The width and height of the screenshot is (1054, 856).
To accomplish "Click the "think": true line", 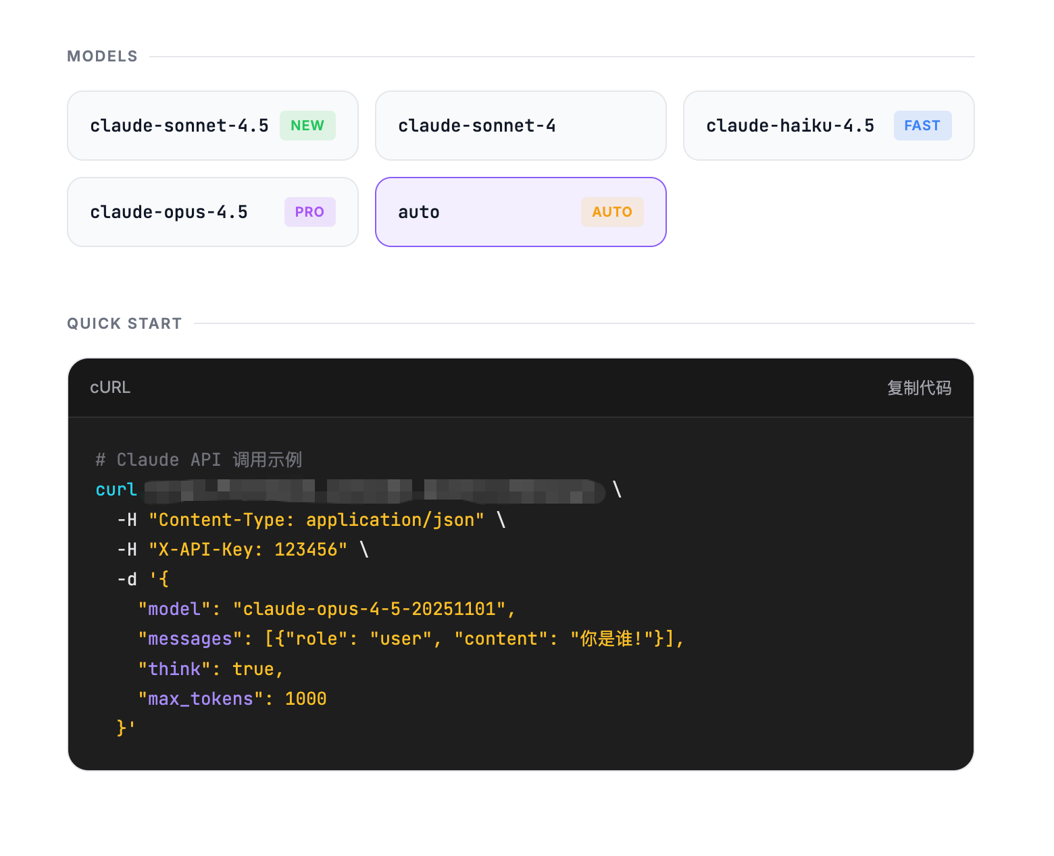I will coord(209,669).
